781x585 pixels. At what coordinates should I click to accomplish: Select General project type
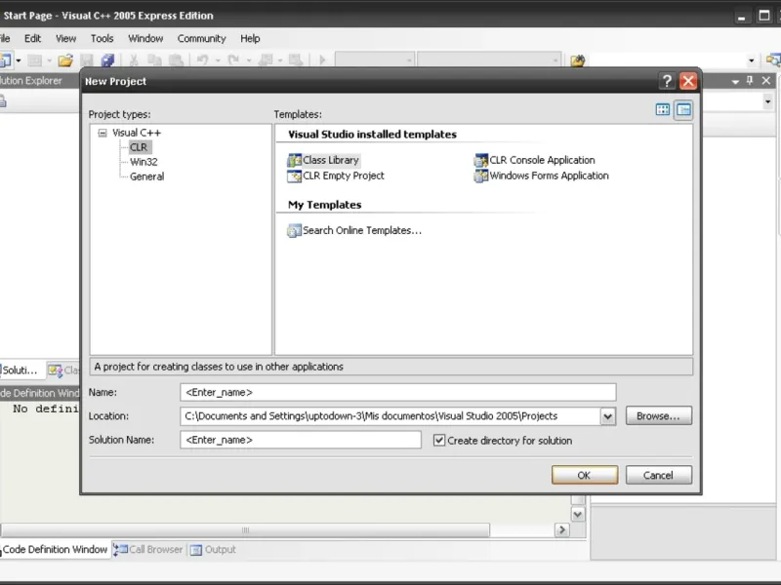[146, 176]
